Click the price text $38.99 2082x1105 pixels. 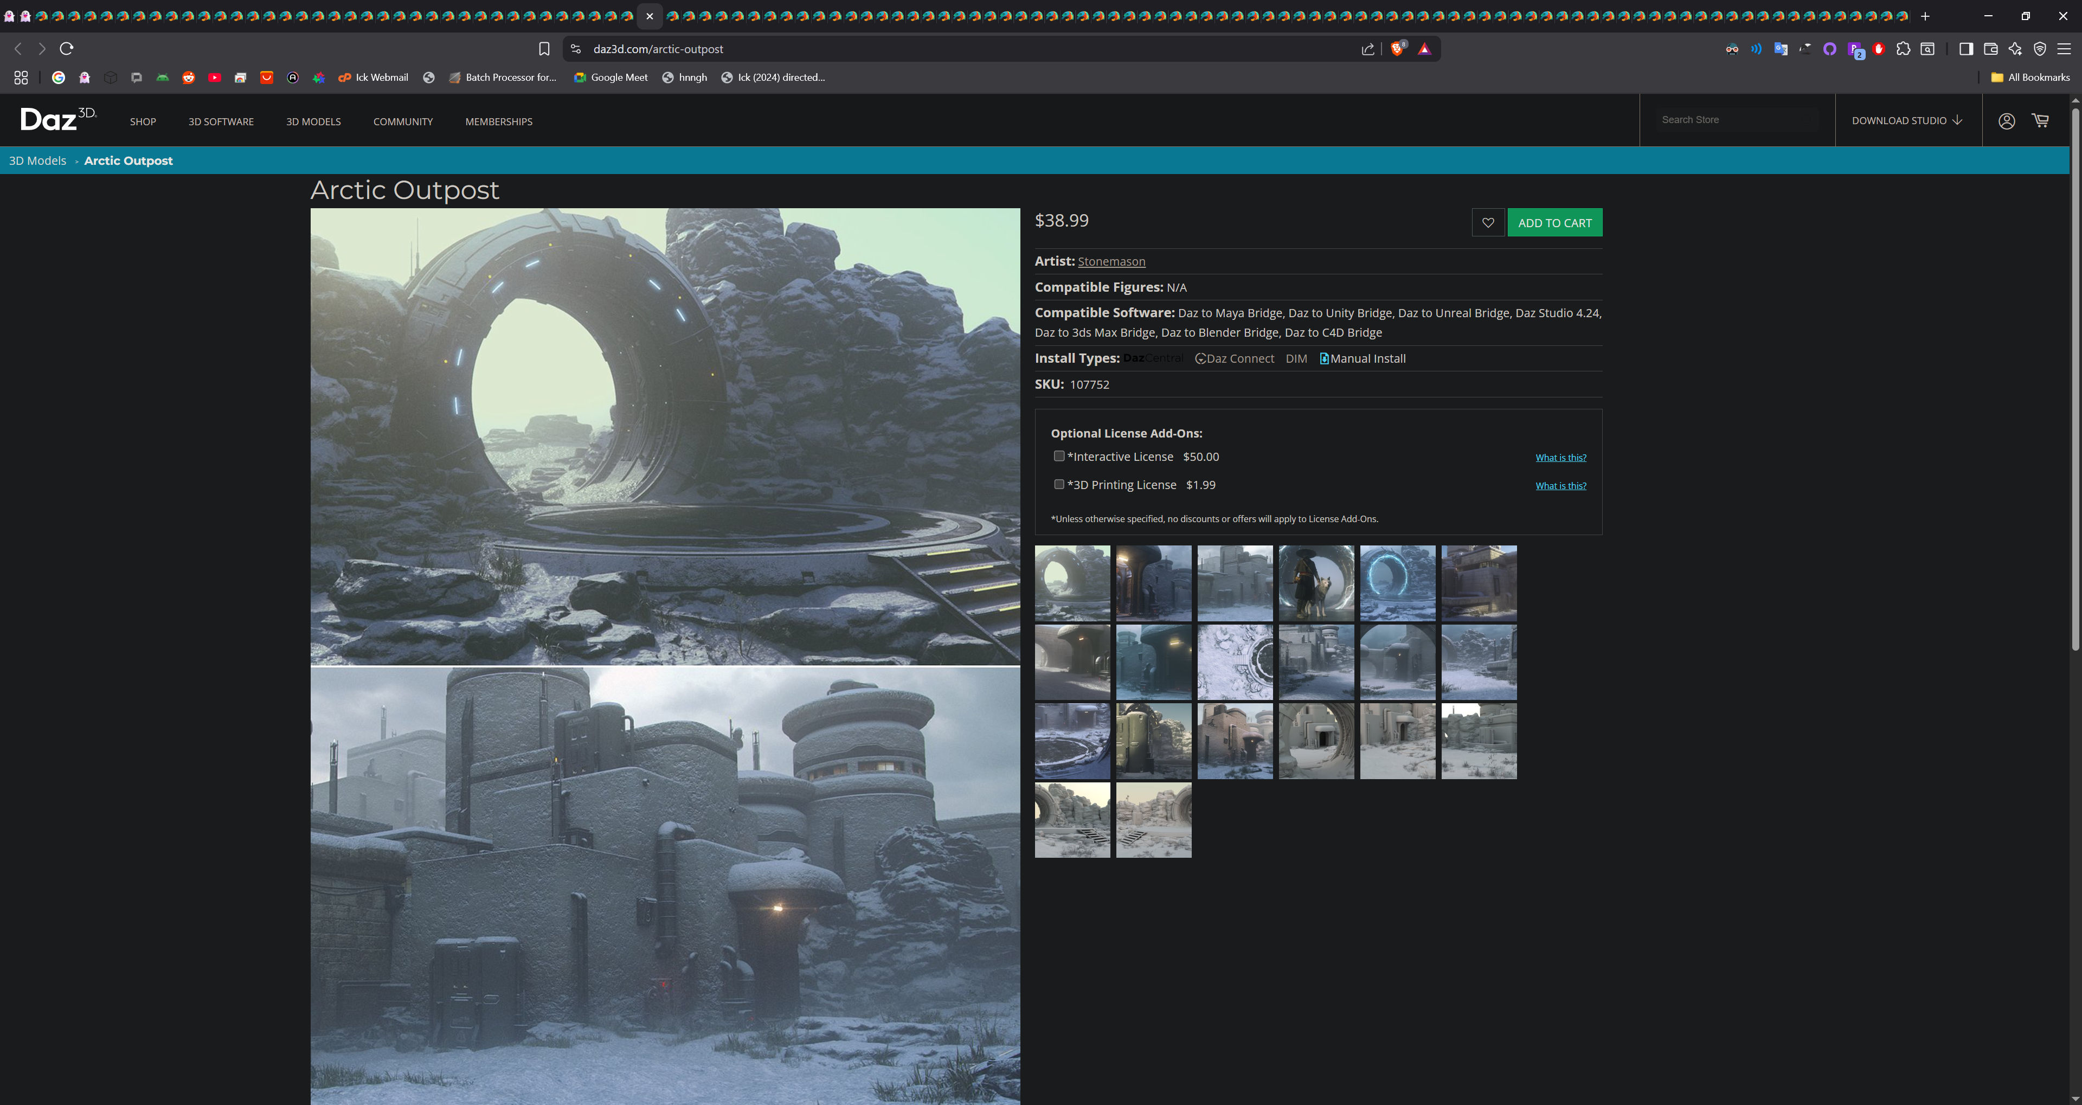click(1062, 220)
